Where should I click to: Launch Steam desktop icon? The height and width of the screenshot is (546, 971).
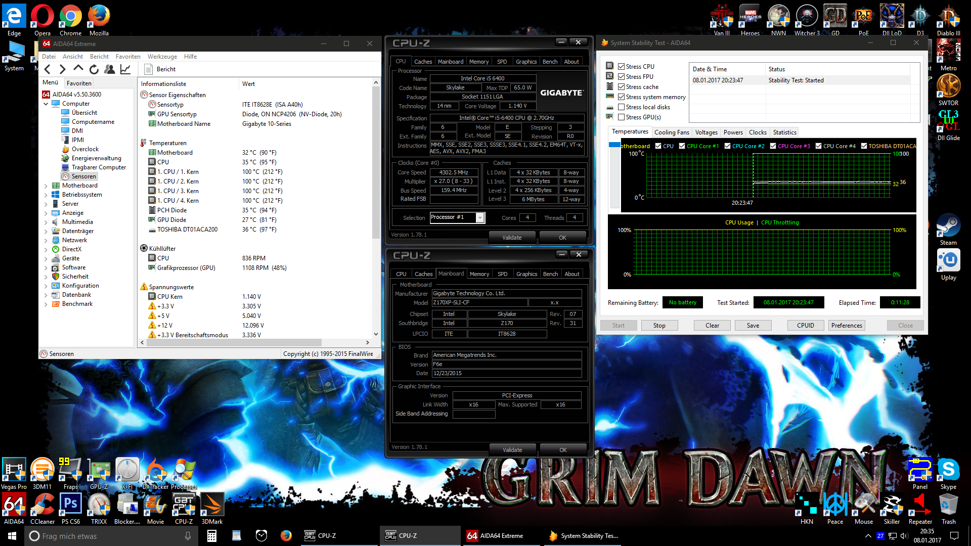pos(948,226)
